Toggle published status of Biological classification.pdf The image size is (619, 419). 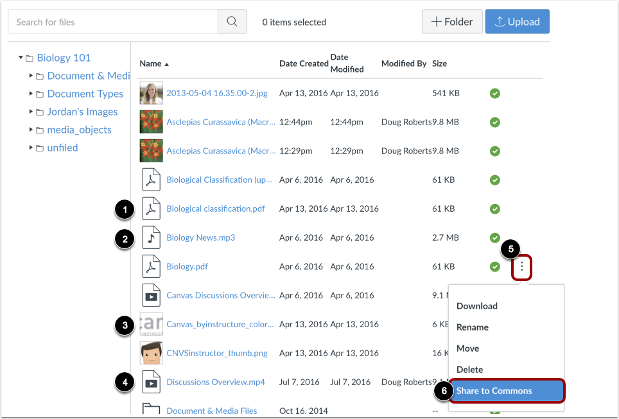click(x=494, y=209)
